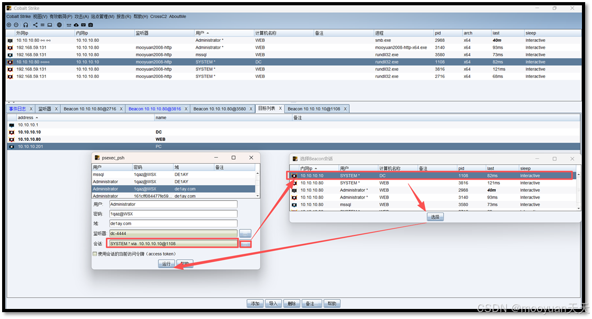Click target icon beside 10.10.10.80 WEB row
Image resolution: width=592 pixels, height=319 pixels.
click(12, 139)
